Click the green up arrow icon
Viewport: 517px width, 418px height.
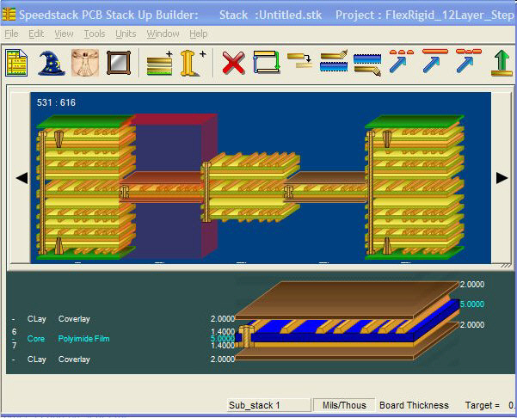click(x=502, y=63)
